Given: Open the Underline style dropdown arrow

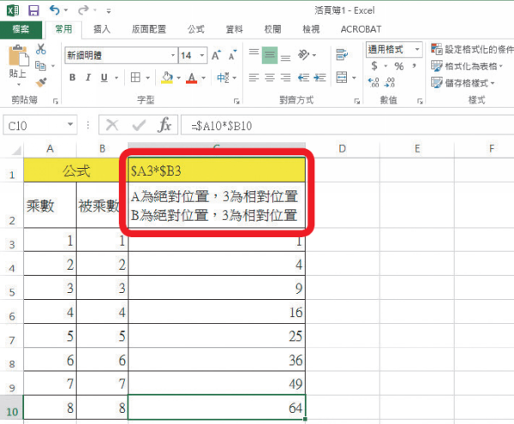Looking at the screenshot, I should pos(117,78).
